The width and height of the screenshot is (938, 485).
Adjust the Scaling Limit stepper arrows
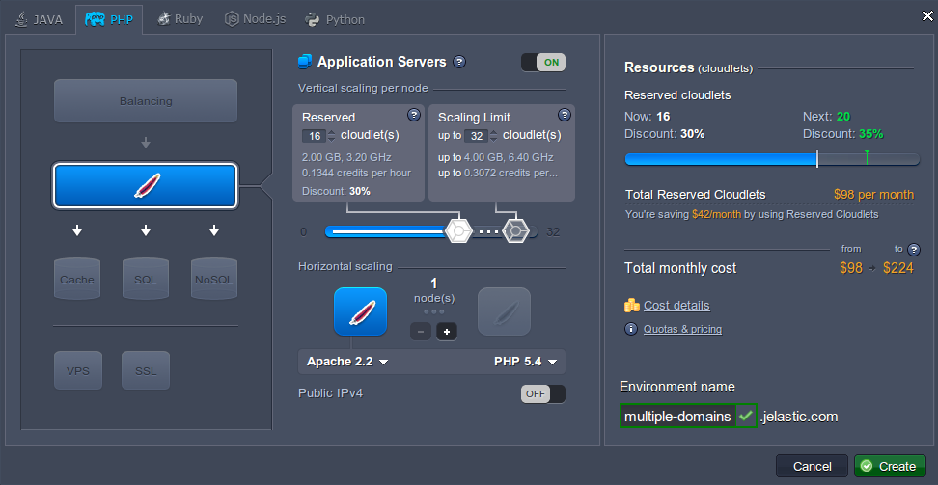click(x=493, y=136)
